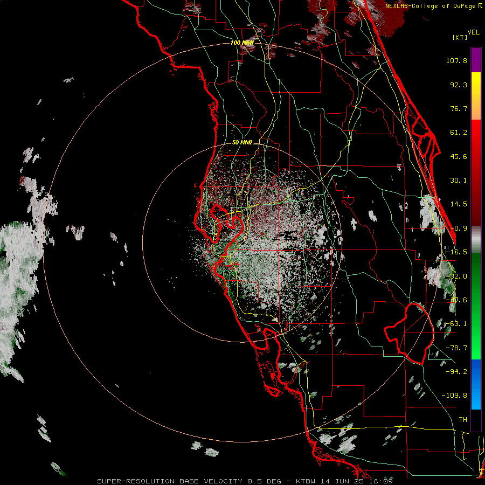
Task: Select the -0.9 velocity scale value
Action: tap(459, 228)
